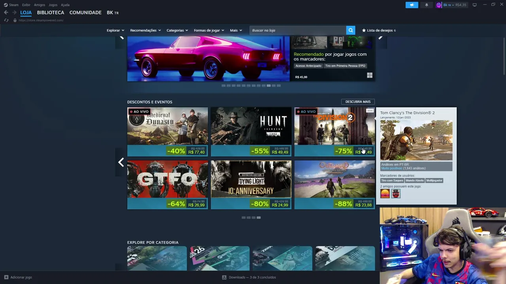Open Lista de desejos link
506x284 pixels.
pos(379,30)
